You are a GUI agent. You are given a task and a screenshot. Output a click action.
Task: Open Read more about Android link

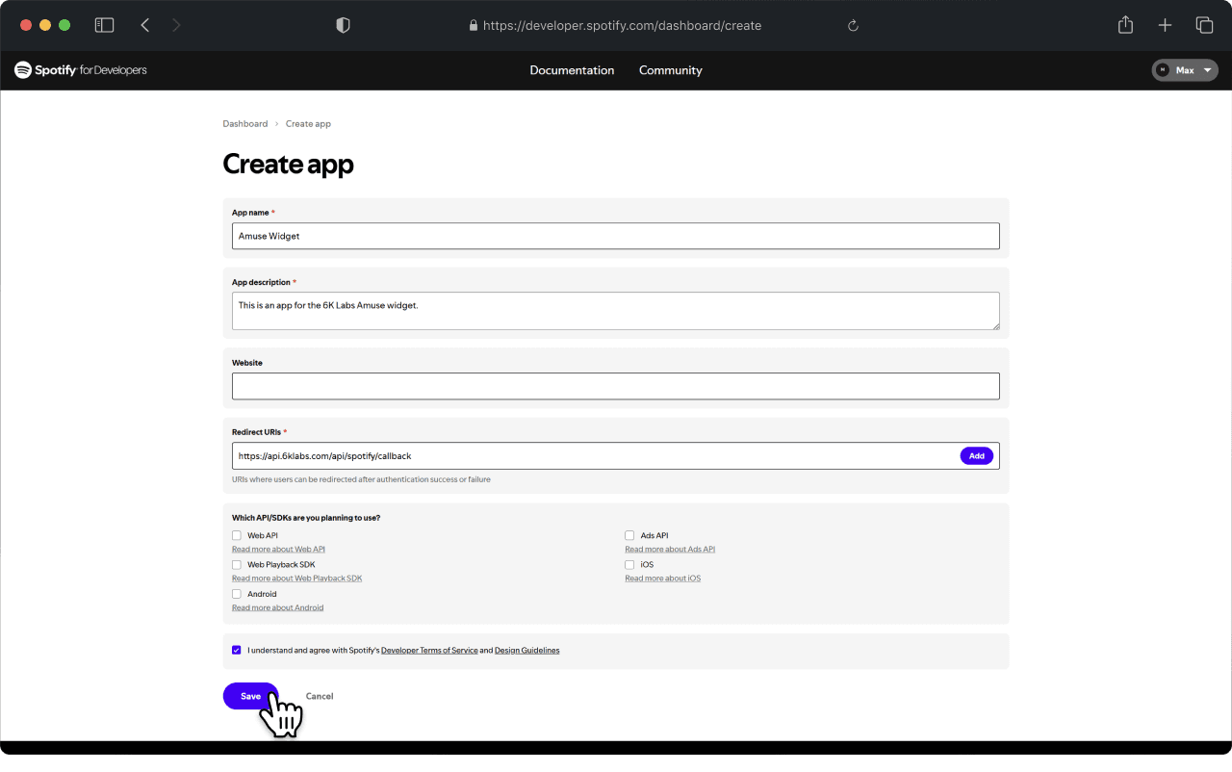(277, 608)
